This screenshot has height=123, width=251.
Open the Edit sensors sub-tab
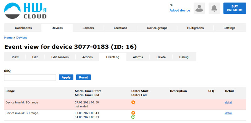coord(60,57)
